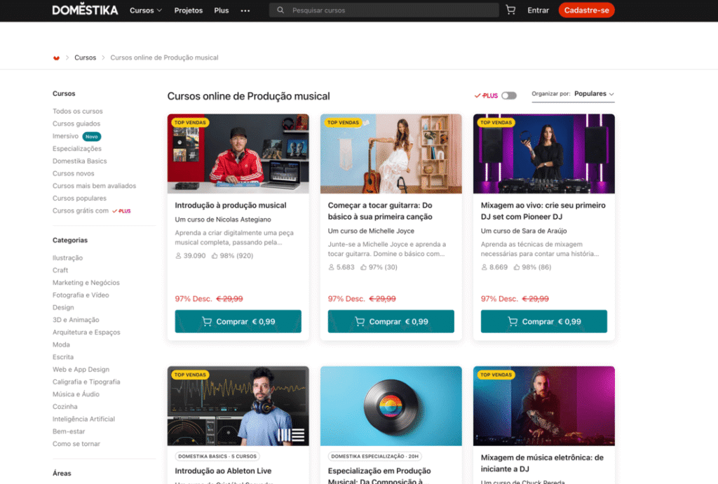Click the vinyl record thumbnail of the Especialização course
Screen dimensions: 718x484
pyautogui.click(x=391, y=405)
